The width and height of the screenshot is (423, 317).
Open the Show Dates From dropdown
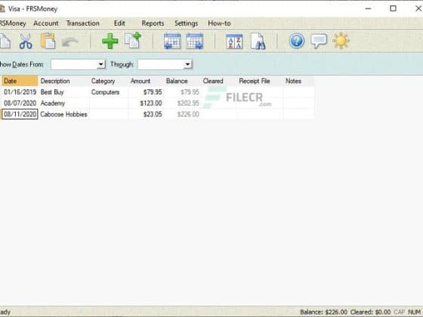click(x=101, y=64)
